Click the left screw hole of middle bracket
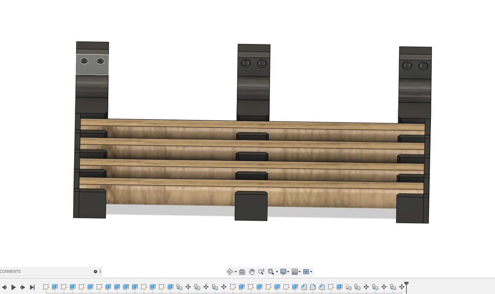 coord(246,63)
